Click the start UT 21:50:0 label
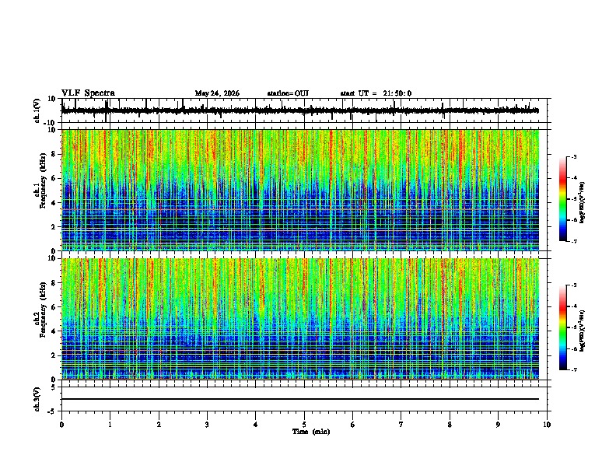 [x=376, y=93]
